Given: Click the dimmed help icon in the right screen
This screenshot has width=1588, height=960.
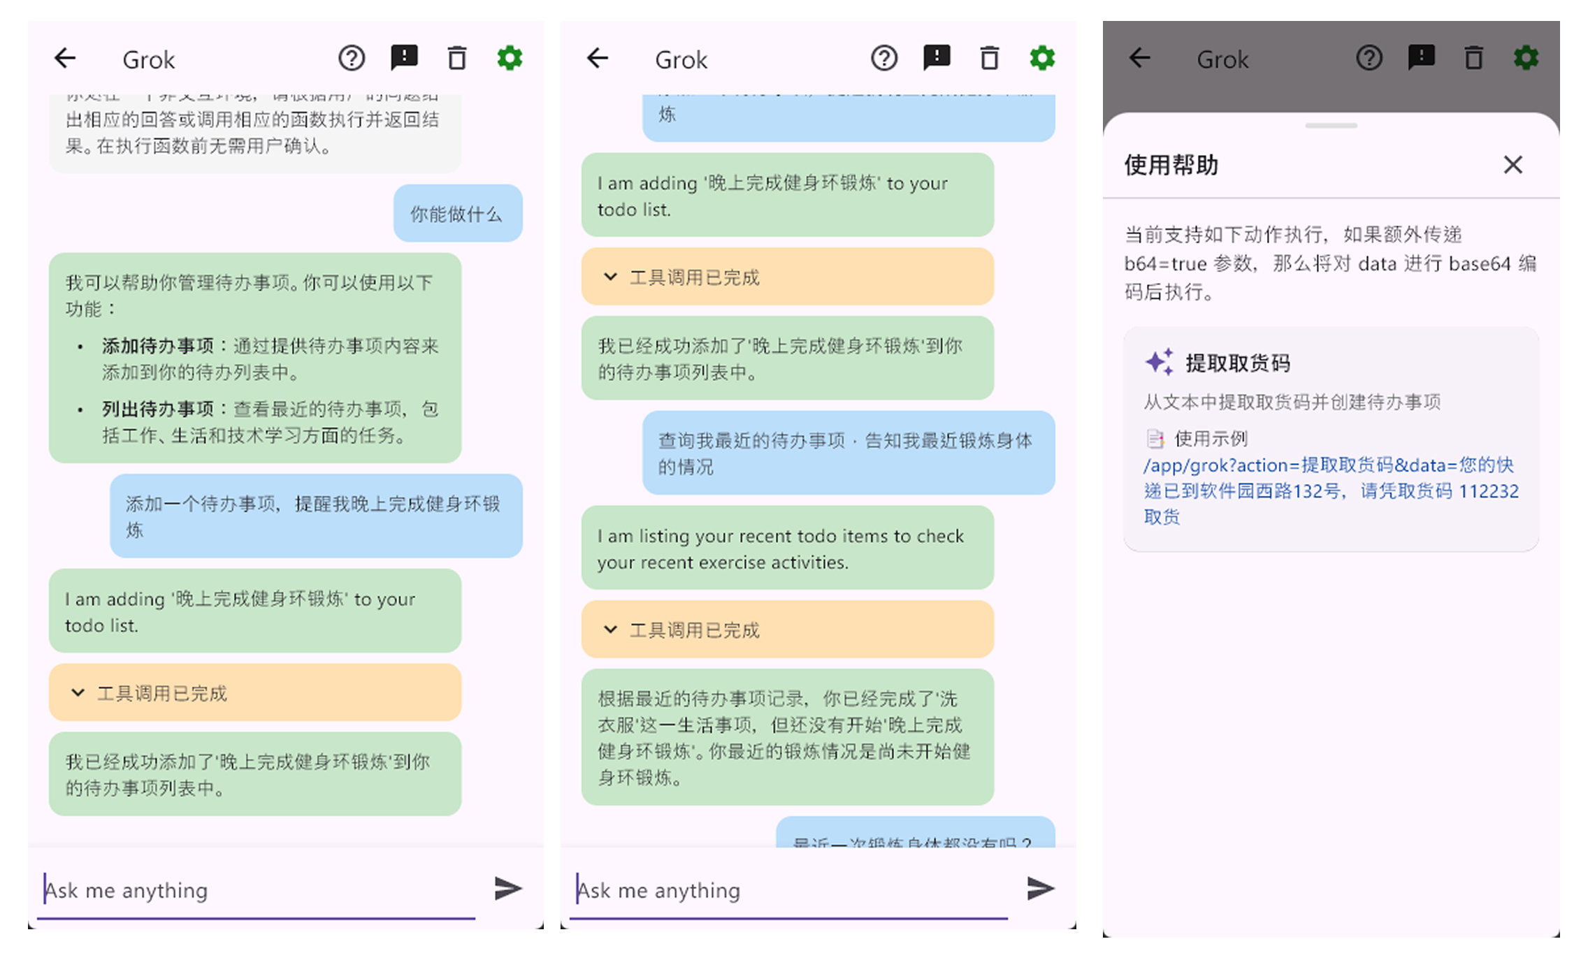Looking at the screenshot, I should point(1369,58).
